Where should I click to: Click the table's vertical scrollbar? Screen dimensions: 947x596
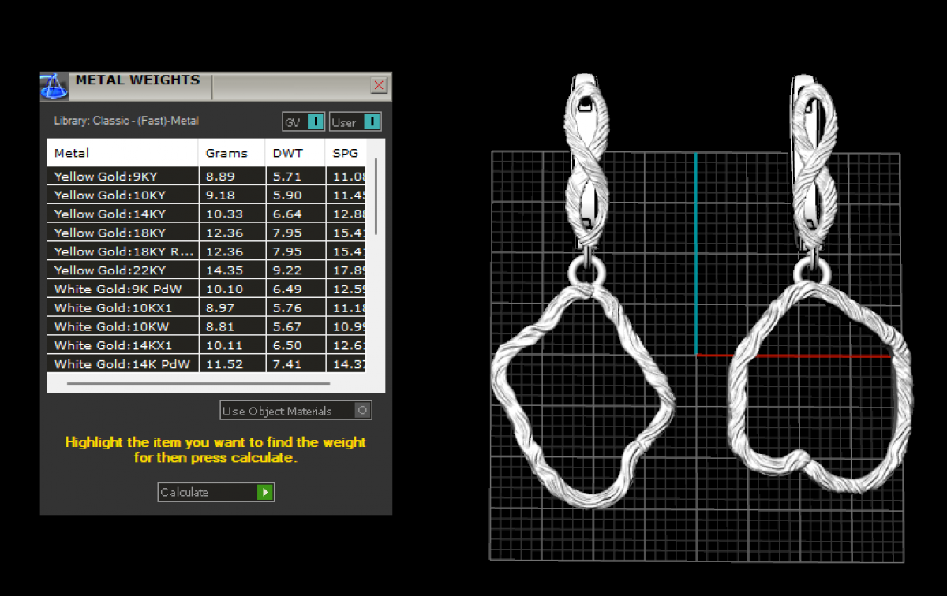click(x=376, y=196)
